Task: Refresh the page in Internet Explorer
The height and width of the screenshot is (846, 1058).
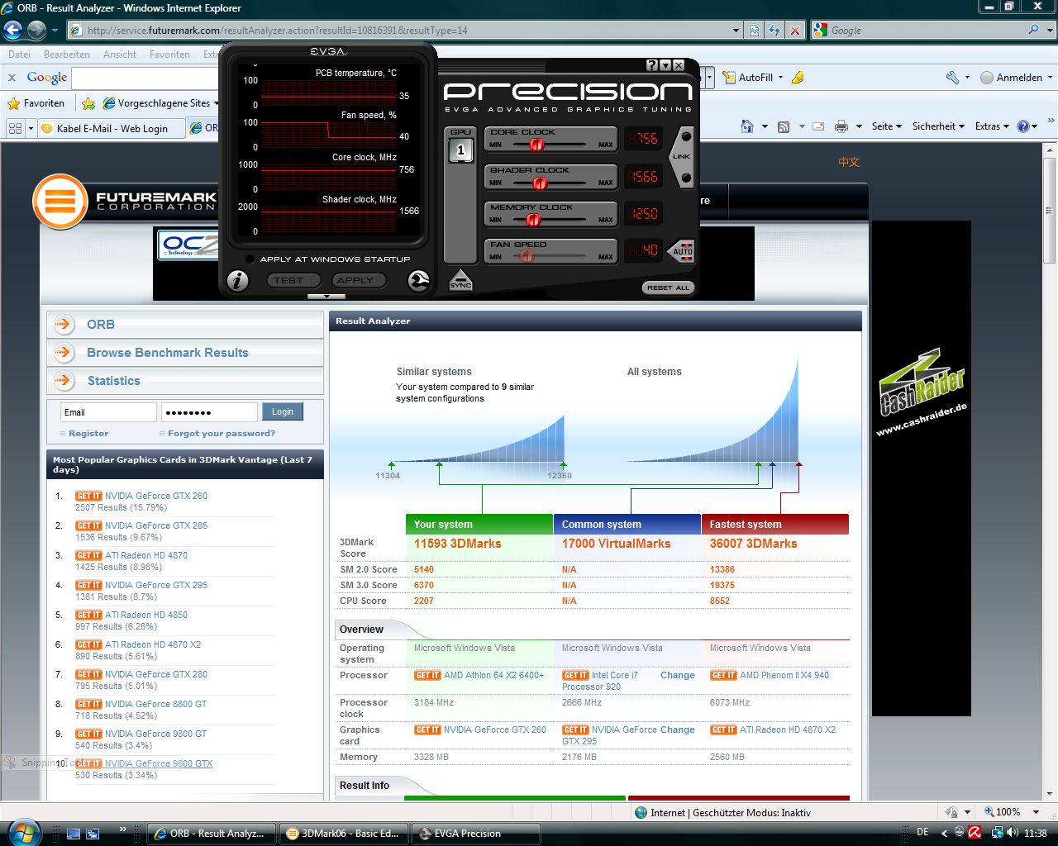Action: tap(774, 31)
